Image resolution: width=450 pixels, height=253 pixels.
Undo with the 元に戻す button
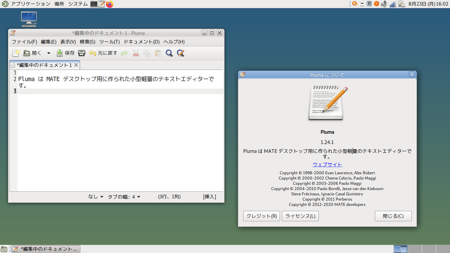click(x=103, y=53)
